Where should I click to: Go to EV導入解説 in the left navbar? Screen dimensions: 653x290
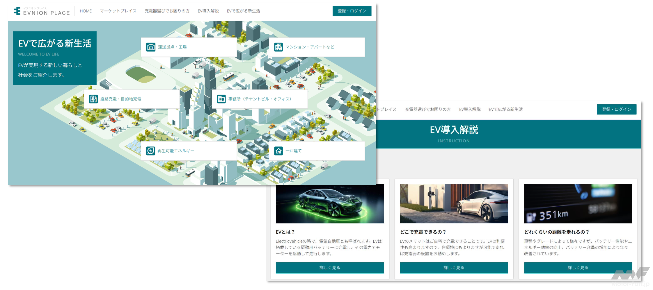[x=208, y=11]
